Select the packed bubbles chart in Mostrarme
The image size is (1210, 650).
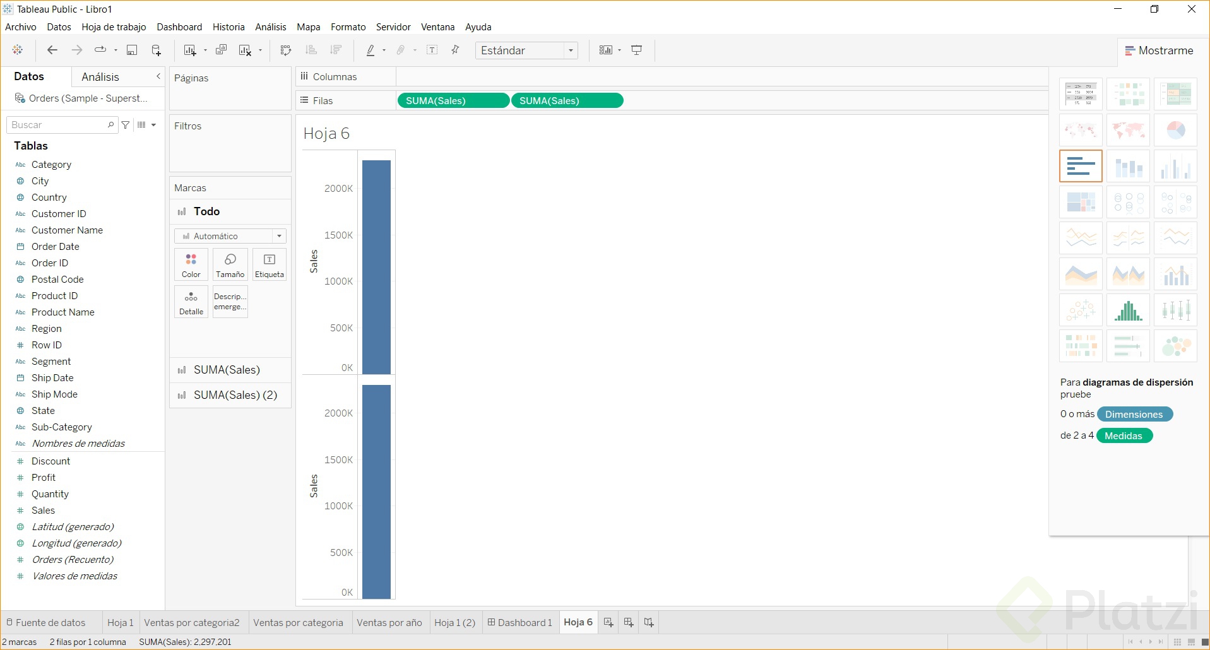(1175, 346)
